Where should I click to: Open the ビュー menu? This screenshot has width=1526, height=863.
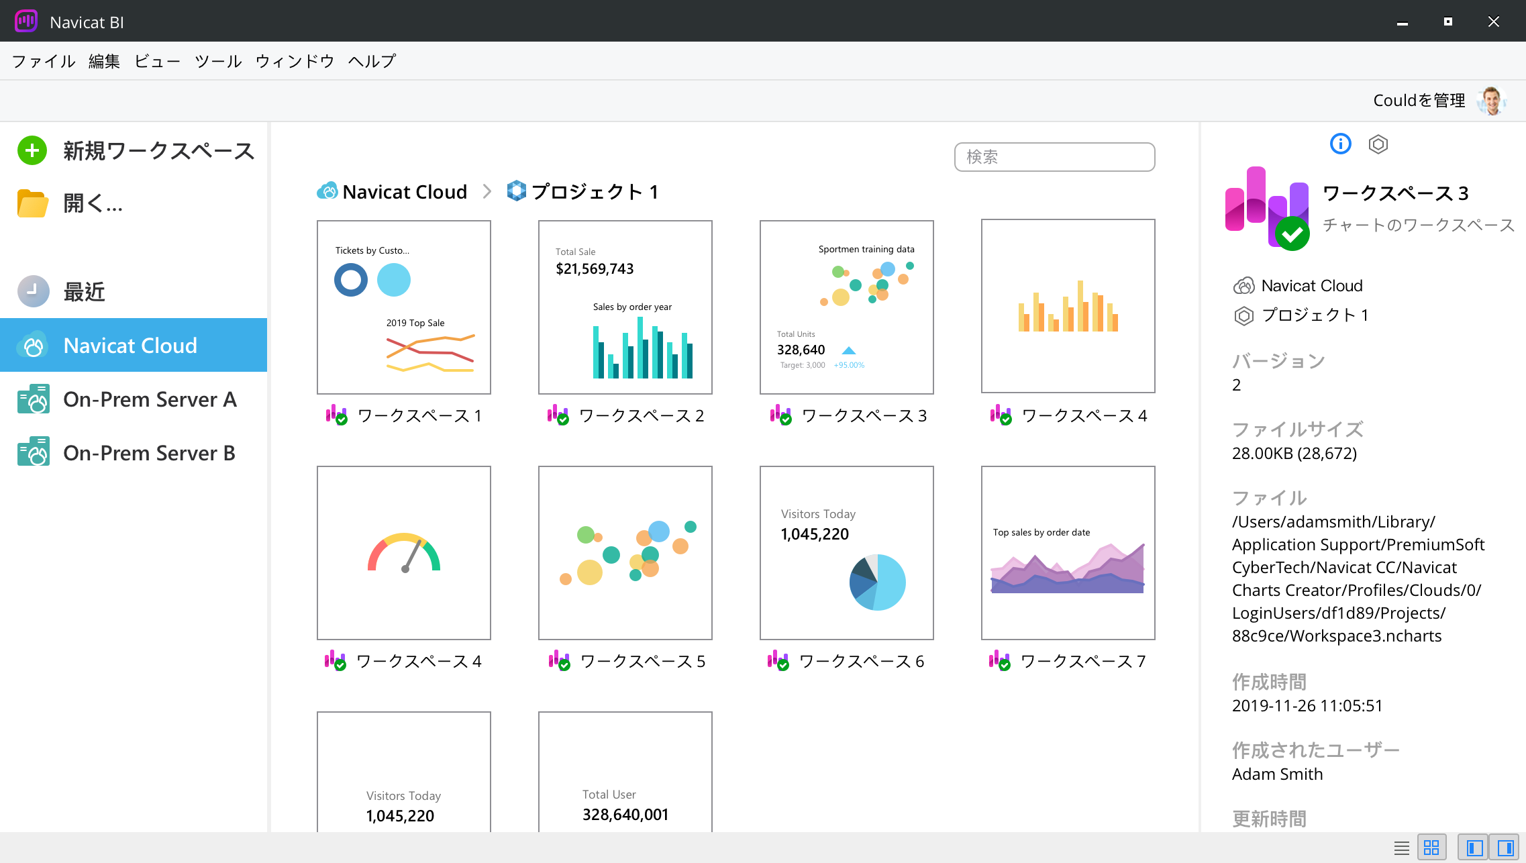(157, 61)
